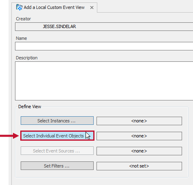Image resolution: width=193 pixels, height=185 pixels.
Task: Click Select Individual Event Objects button
Action: (57, 136)
